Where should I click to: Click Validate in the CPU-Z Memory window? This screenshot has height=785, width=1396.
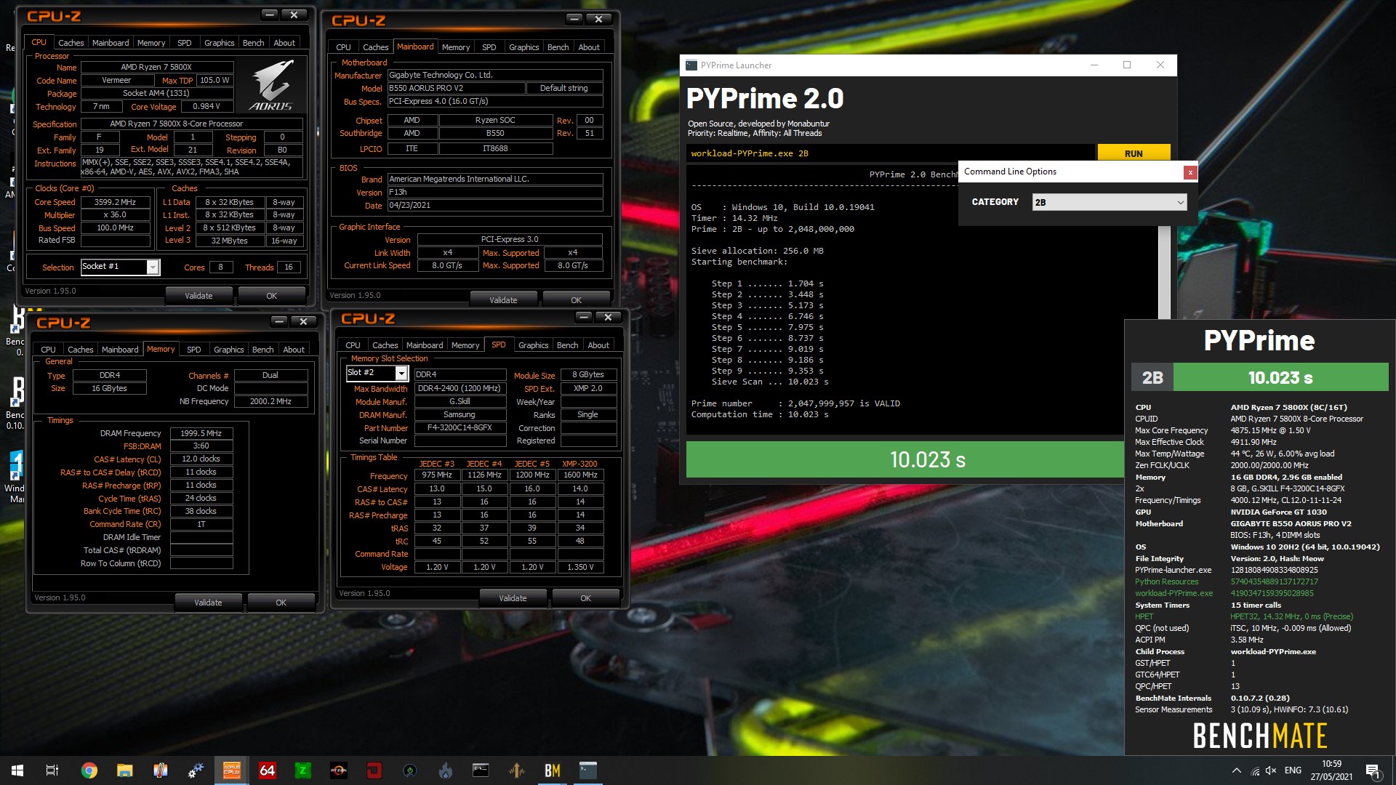[x=208, y=603]
